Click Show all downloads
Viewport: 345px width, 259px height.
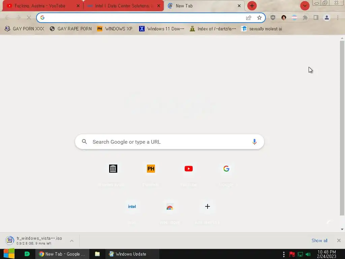pyautogui.click(x=319, y=240)
